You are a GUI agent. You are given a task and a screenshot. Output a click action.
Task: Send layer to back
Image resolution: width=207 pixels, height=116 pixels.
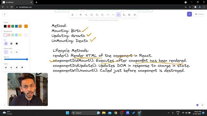[x=6, y=67]
